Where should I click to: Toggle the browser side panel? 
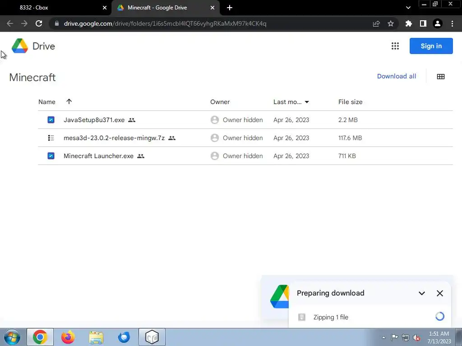(423, 23)
